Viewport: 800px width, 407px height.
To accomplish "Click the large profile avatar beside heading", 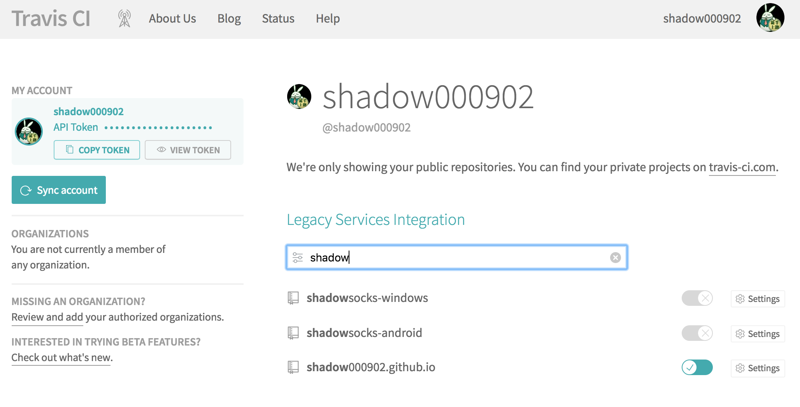I will [299, 96].
